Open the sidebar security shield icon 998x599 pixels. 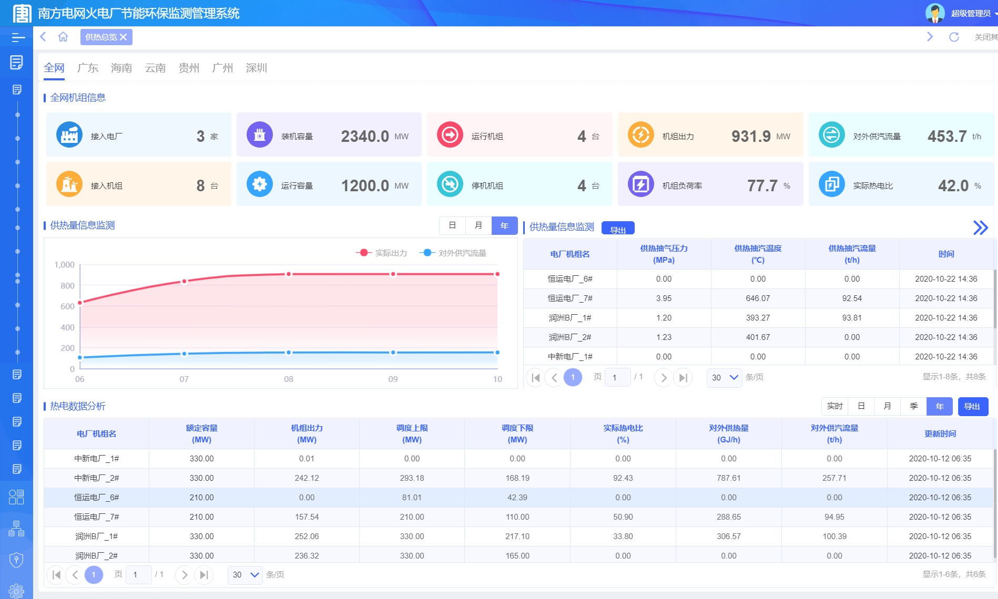tap(16, 560)
